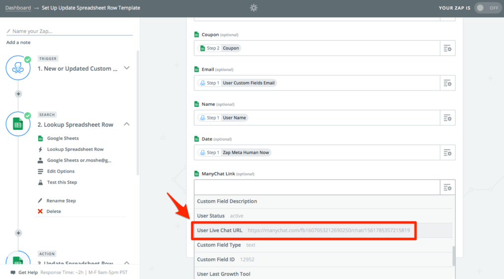
Task: Select the User Custom Fields Email pill
Action: coord(237,83)
